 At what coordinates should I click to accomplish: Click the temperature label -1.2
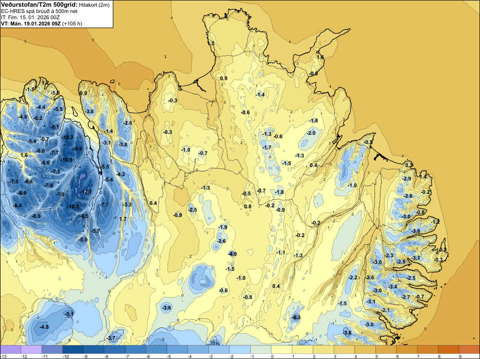435,222
